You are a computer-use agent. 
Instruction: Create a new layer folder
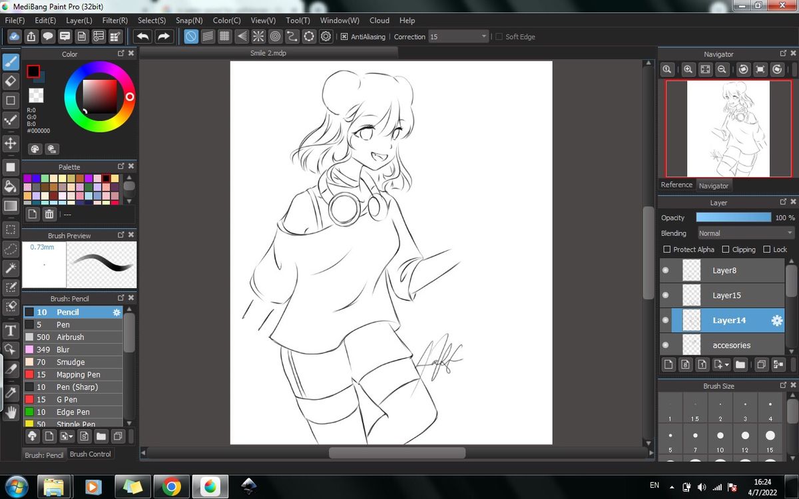740,364
